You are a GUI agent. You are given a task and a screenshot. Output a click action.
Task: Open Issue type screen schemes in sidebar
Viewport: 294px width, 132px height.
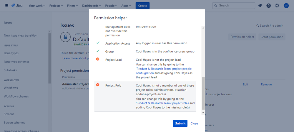pos(21,131)
